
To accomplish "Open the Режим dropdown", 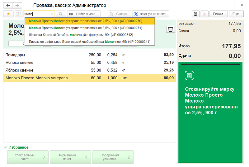I will [x=219, y=14].
